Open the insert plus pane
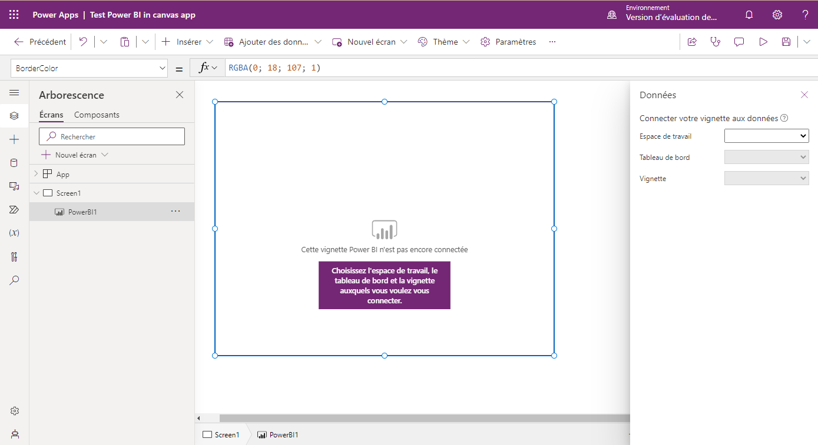 (14, 139)
